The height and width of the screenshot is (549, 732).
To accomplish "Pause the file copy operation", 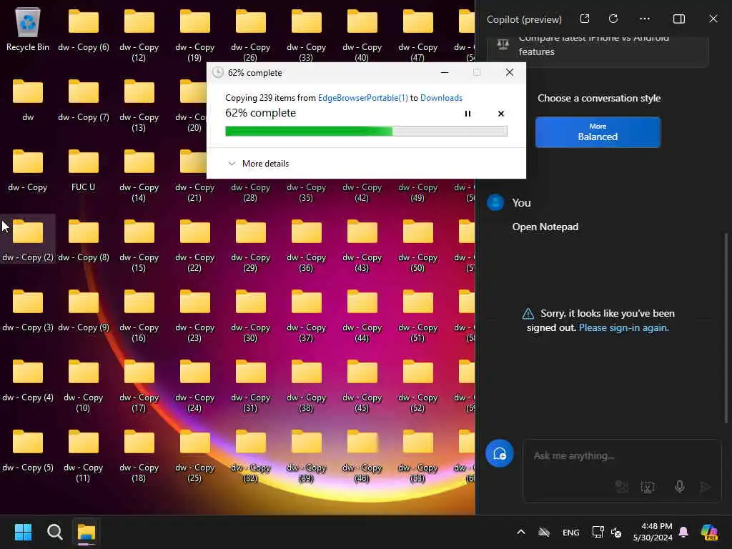I will pyautogui.click(x=468, y=114).
